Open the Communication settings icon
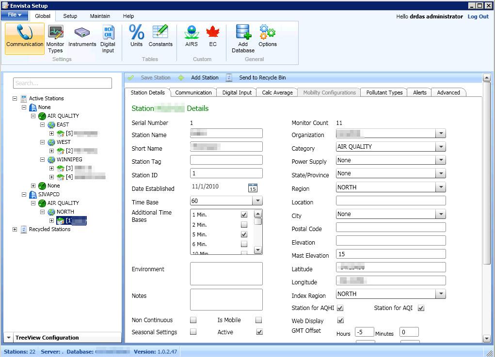The image size is (495, 357). click(25, 36)
